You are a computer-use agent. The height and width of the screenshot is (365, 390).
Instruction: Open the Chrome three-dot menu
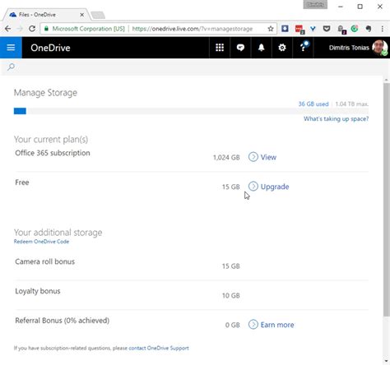coord(383,29)
